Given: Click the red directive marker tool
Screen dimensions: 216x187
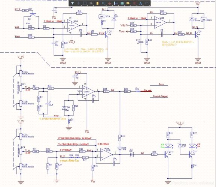Looking at the screenshot, I should coord(135,3).
